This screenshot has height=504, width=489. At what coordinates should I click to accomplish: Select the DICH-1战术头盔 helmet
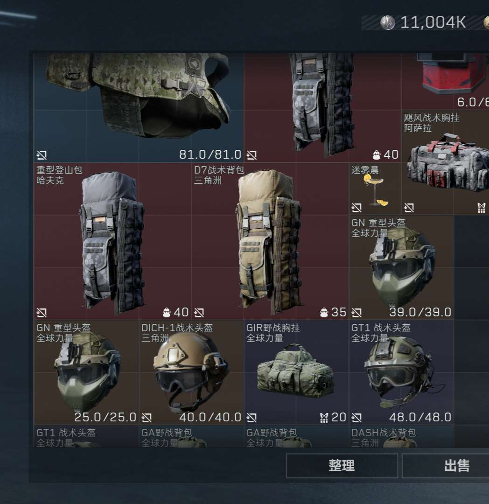[x=191, y=372]
